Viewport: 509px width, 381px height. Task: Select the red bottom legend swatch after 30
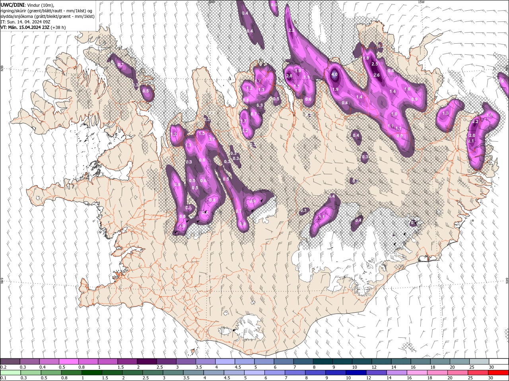(x=498, y=373)
